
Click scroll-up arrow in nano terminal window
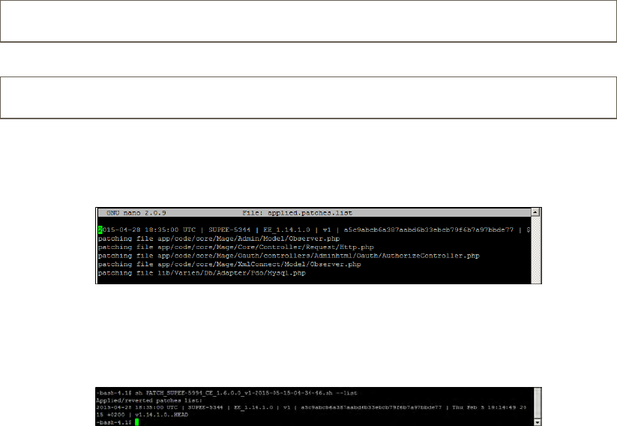point(535,212)
